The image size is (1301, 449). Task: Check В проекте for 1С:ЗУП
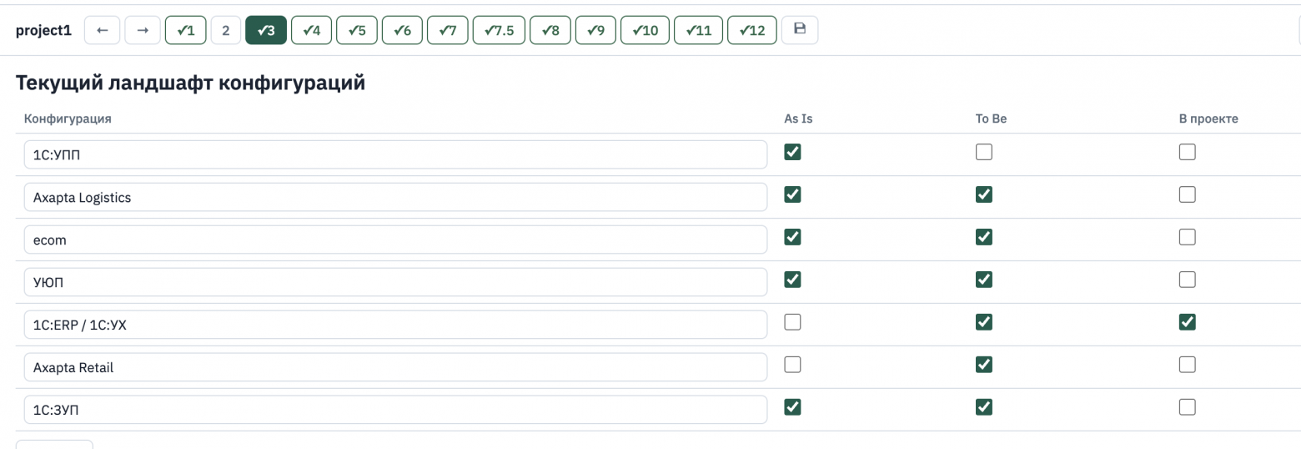pyautogui.click(x=1188, y=407)
